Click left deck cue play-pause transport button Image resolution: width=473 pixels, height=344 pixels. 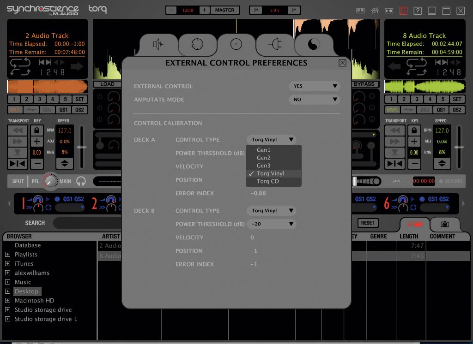(x=18, y=164)
